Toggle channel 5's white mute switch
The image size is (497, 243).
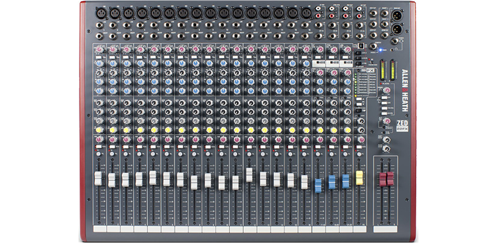coord(154,147)
